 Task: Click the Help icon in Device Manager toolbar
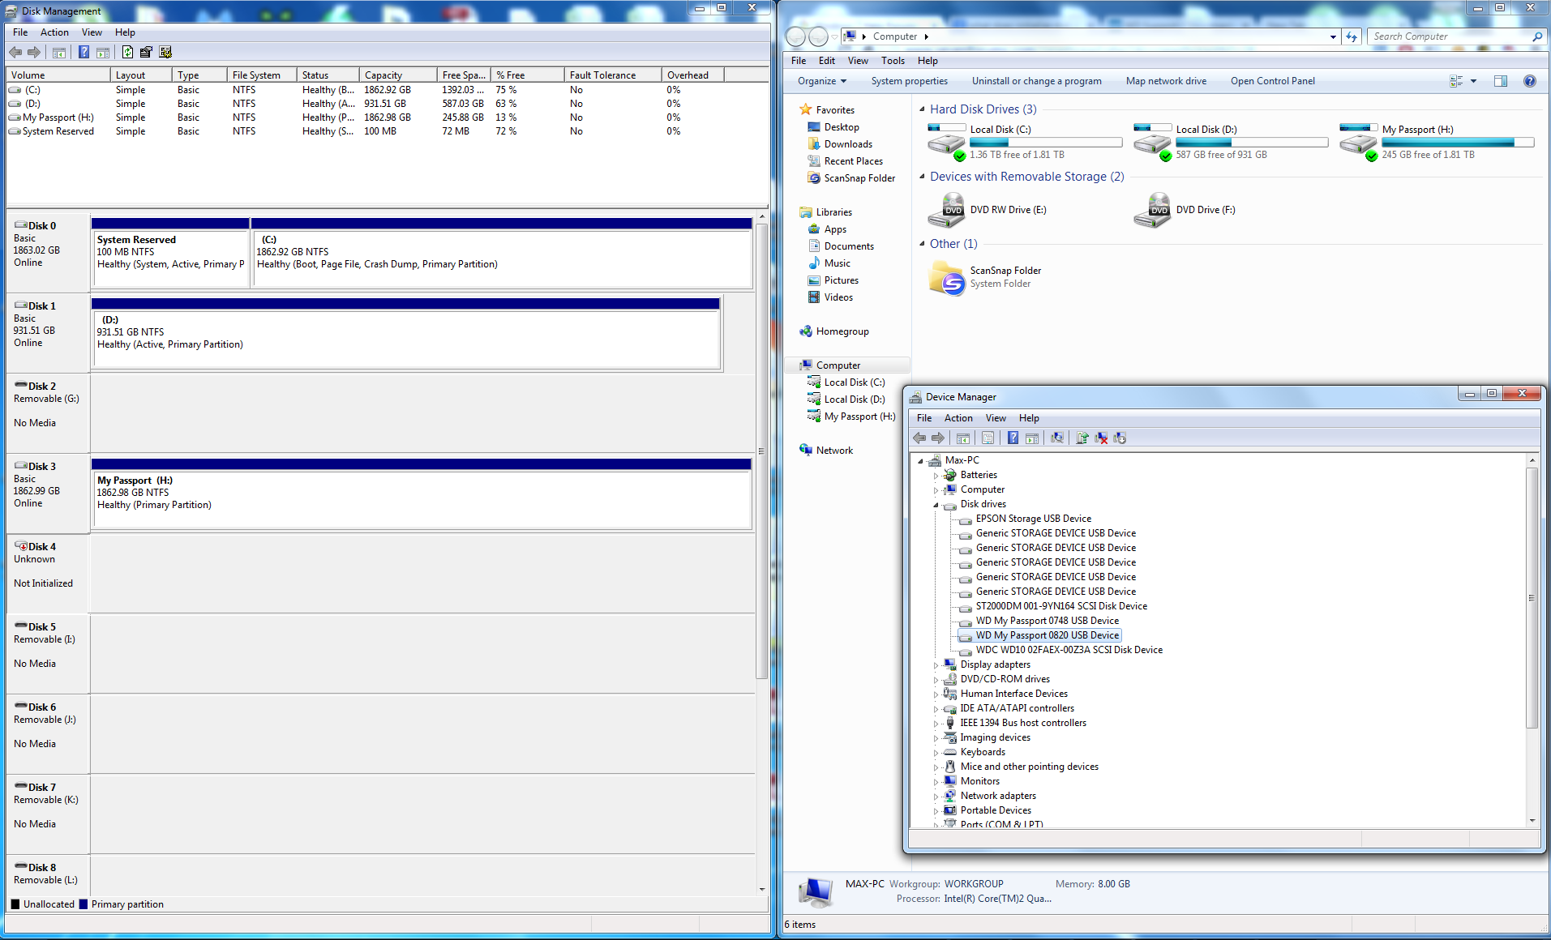1013,438
